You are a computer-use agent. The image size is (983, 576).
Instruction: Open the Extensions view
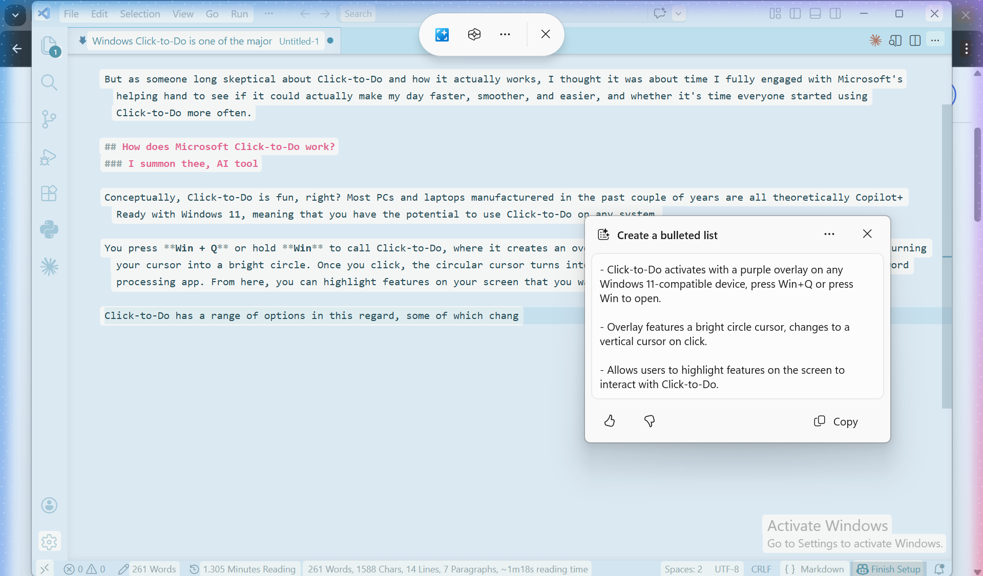[x=49, y=194]
